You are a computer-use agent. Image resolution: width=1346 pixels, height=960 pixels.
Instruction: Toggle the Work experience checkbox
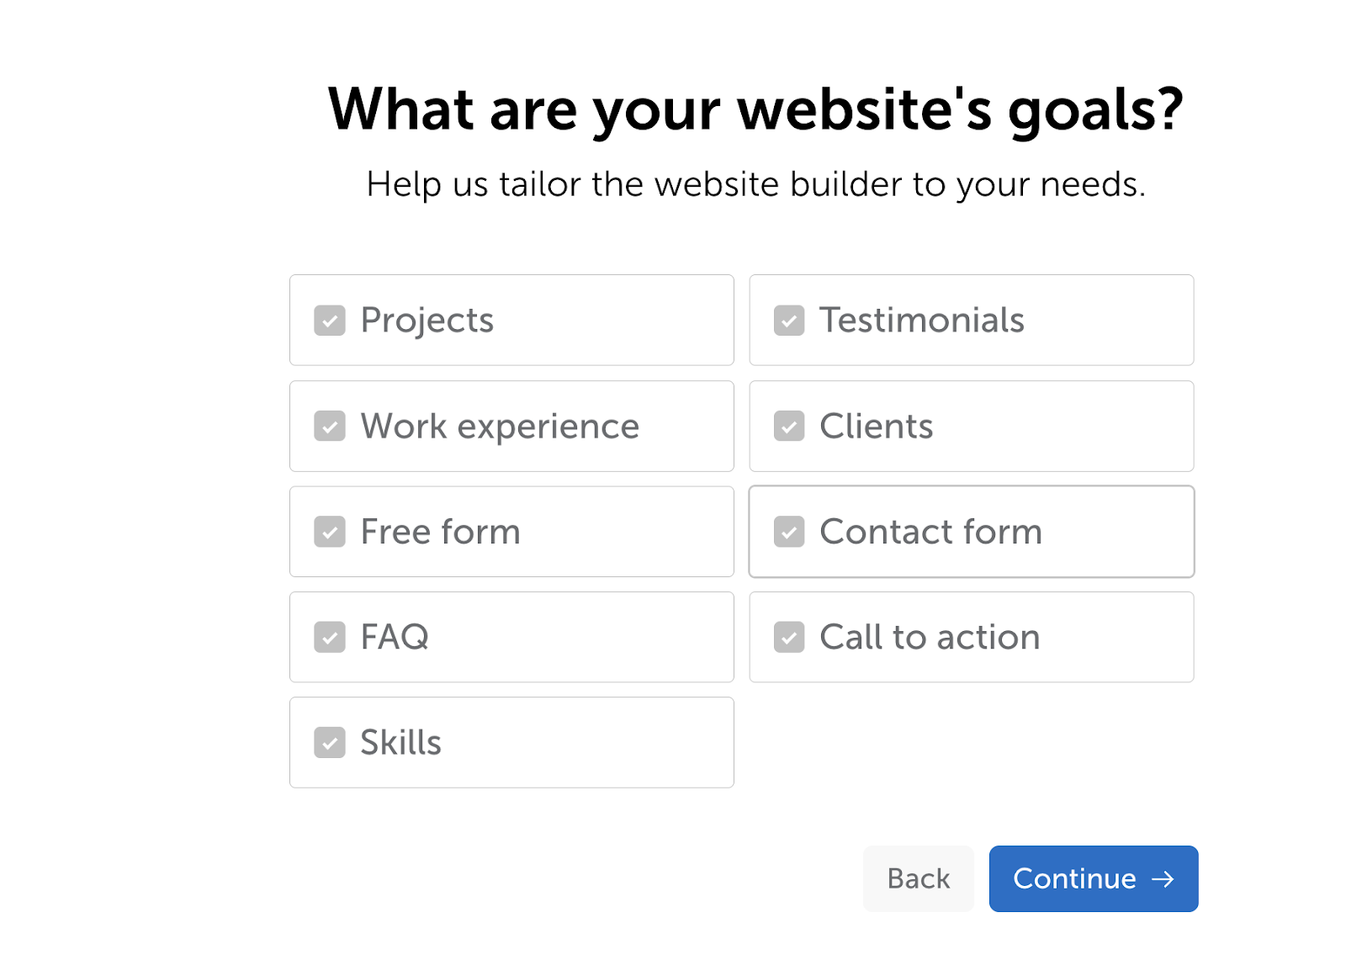pyautogui.click(x=330, y=427)
